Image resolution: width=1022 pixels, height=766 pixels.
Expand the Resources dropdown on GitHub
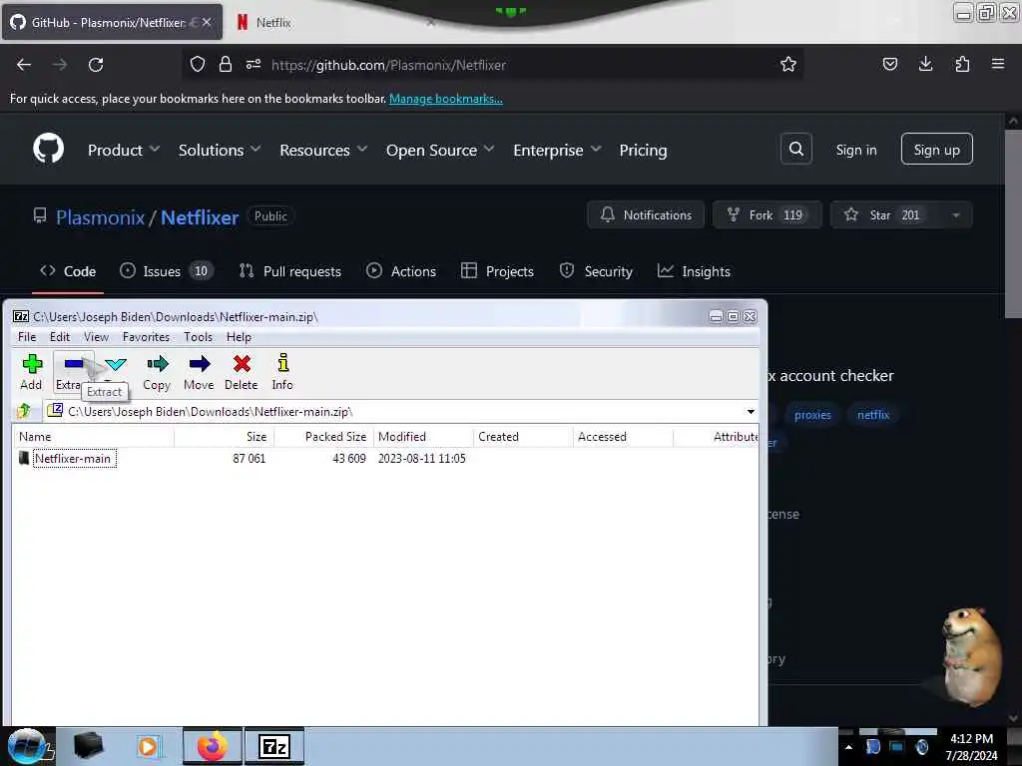pyautogui.click(x=323, y=151)
